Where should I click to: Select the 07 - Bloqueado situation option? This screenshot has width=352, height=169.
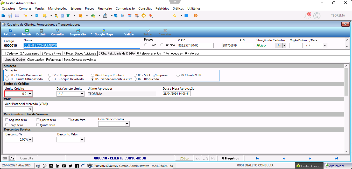click(135, 79)
